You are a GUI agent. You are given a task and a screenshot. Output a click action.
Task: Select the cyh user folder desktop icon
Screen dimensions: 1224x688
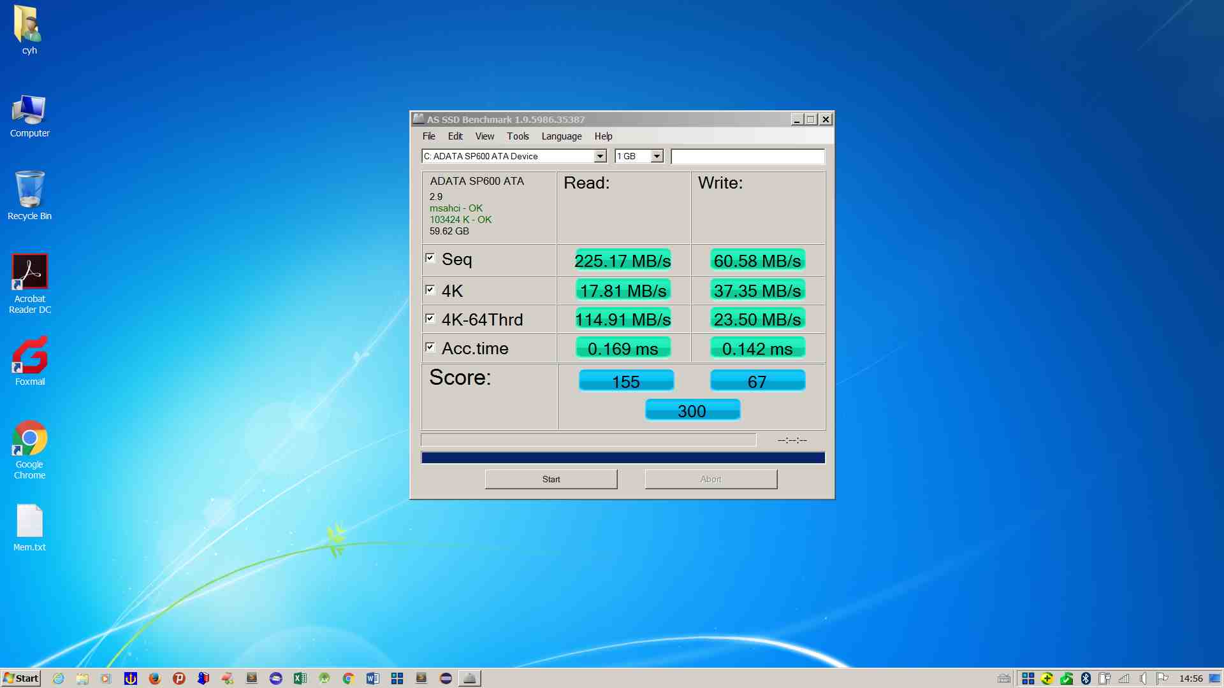tap(29, 30)
